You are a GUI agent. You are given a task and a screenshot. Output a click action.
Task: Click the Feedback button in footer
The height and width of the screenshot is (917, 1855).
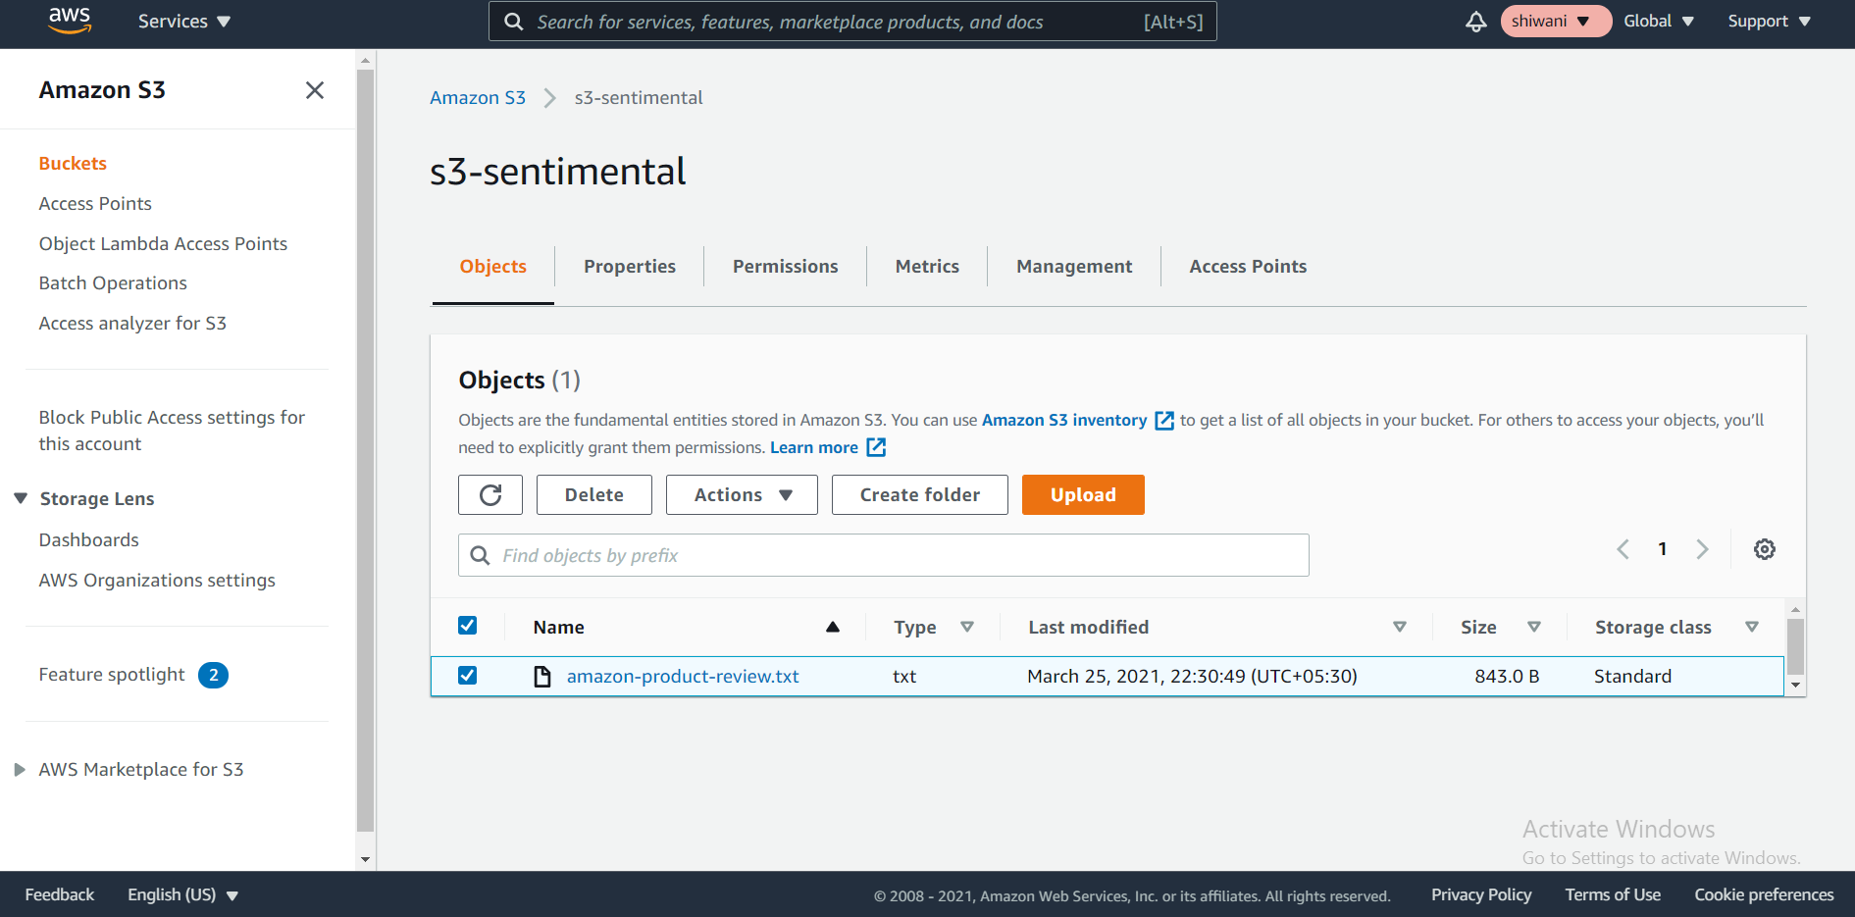pos(60,894)
